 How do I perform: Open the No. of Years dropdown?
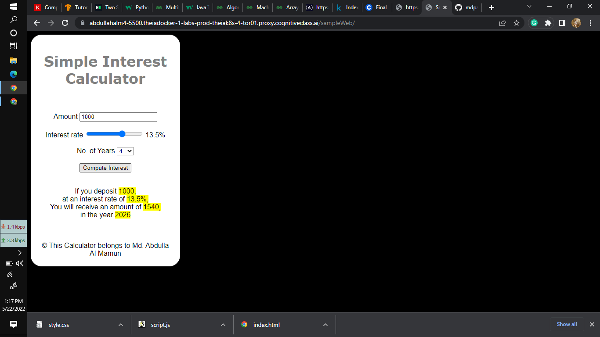click(125, 151)
